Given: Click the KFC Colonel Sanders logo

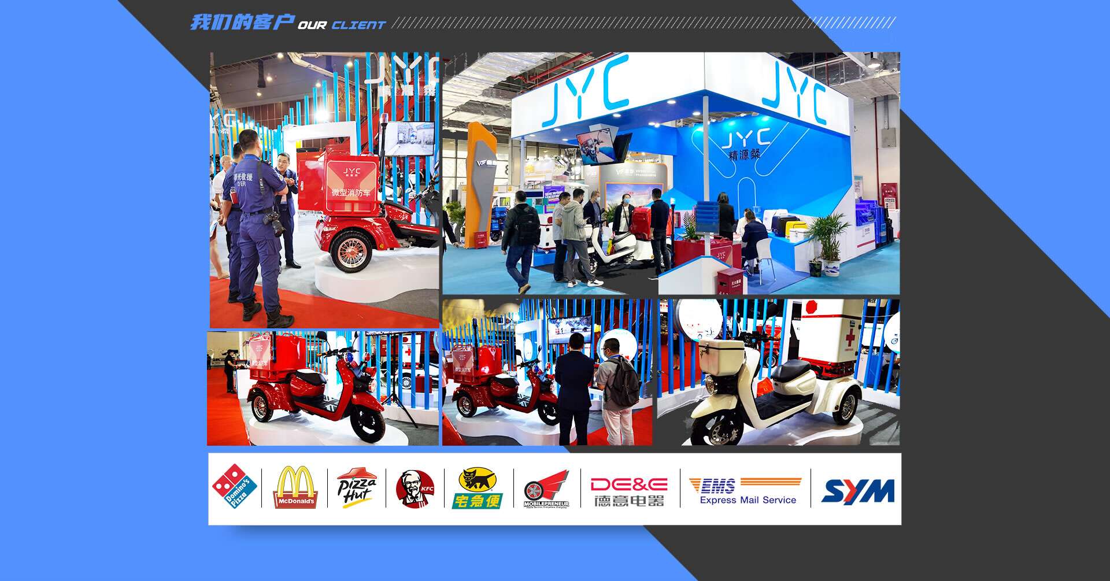Looking at the screenshot, I should [x=415, y=489].
